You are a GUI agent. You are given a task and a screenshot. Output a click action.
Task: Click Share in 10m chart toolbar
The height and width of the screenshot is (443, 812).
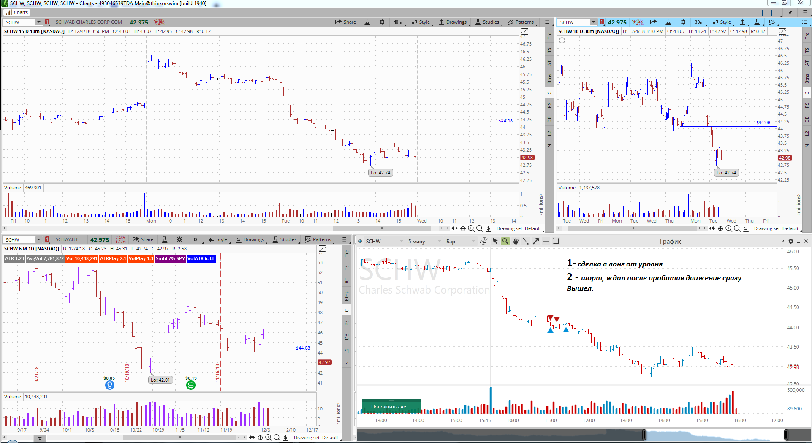coord(345,22)
